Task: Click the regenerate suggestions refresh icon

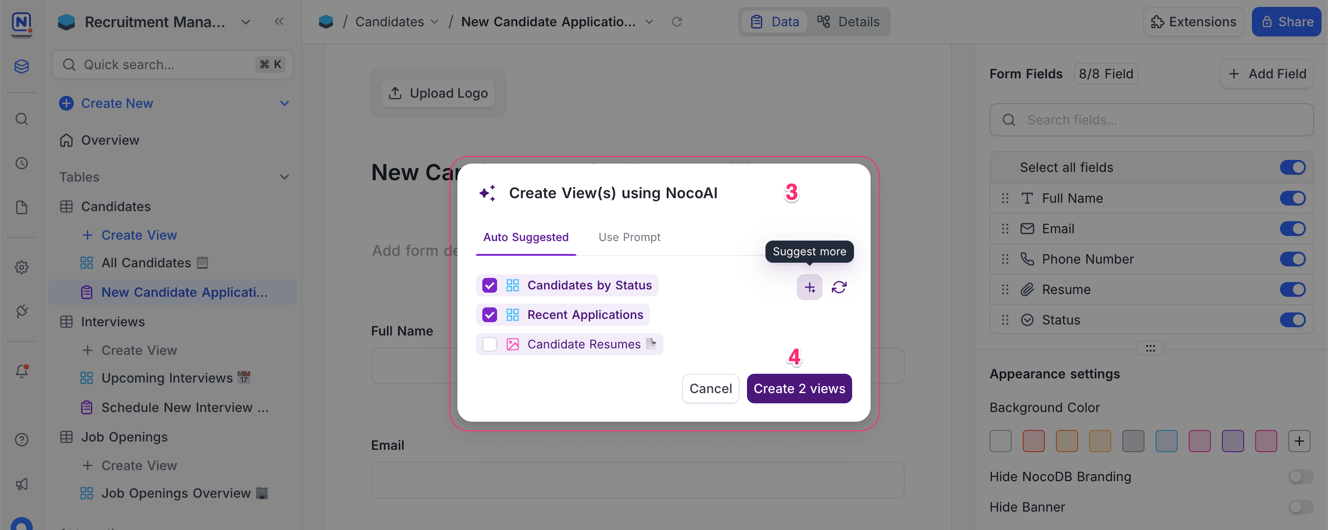Action: pyautogui.click(x=839, y=287)
